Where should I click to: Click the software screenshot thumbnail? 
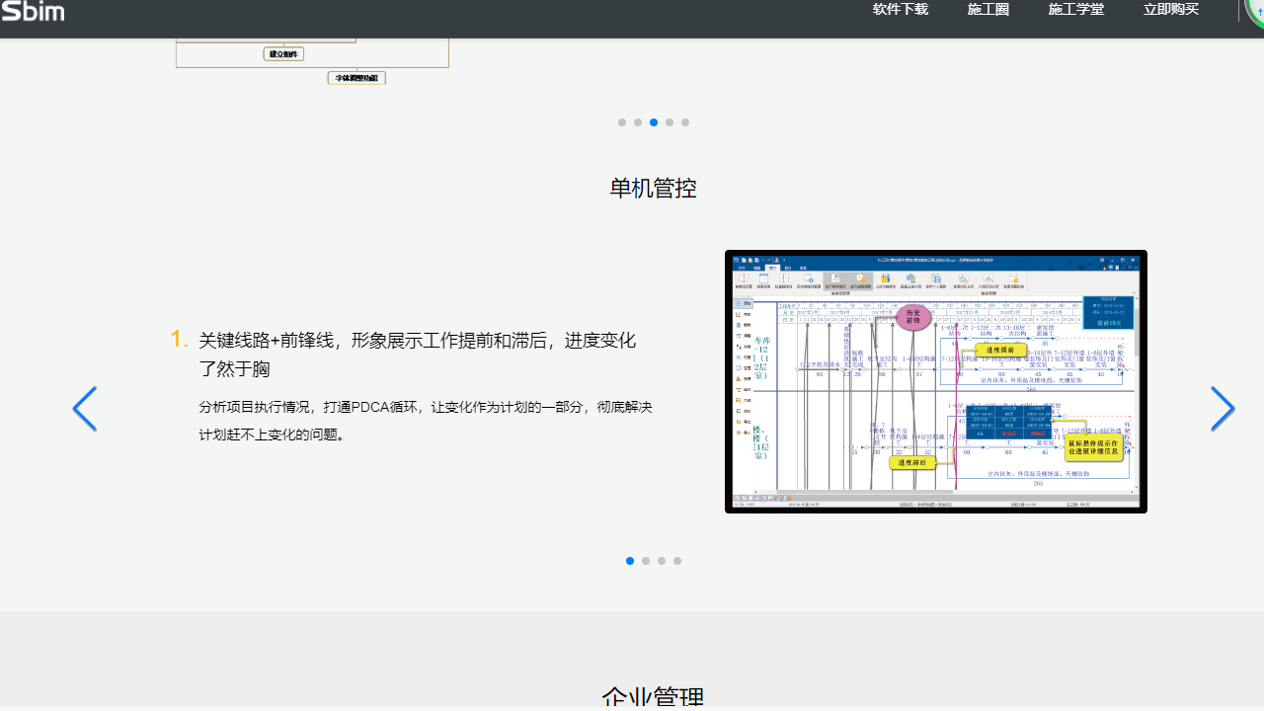pos(936,381)
